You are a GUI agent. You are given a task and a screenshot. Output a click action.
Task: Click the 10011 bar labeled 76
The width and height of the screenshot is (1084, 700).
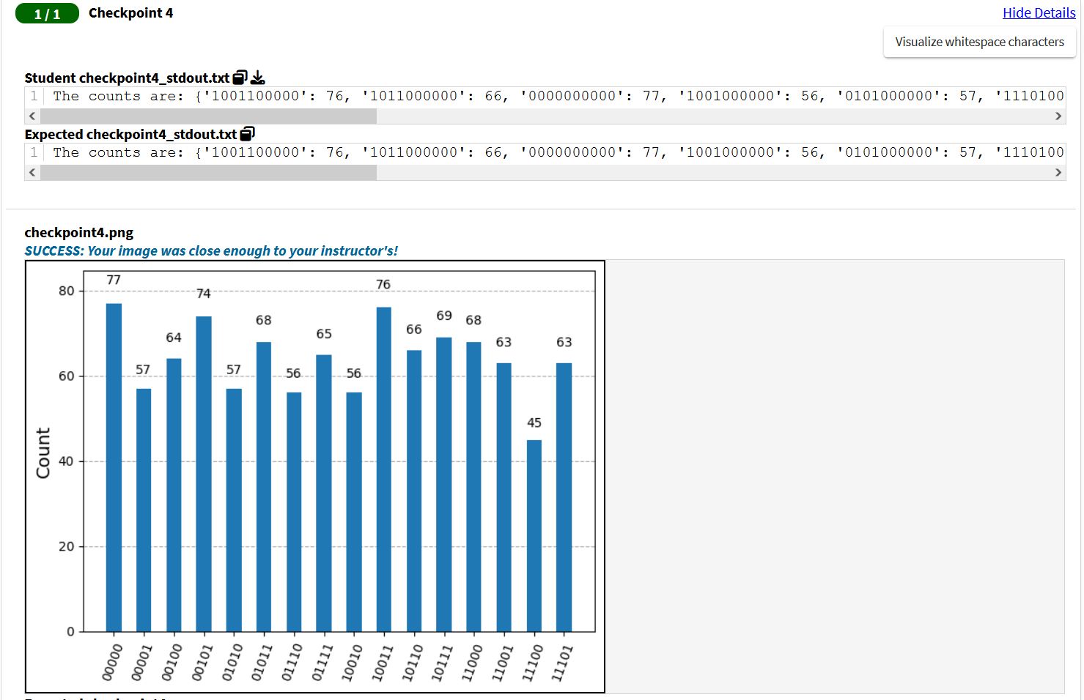tap(384, 469)
